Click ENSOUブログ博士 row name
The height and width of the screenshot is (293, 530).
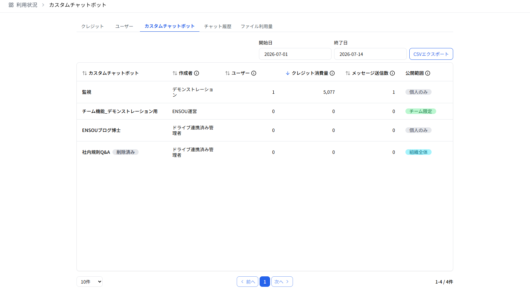click(x=101, y=130)
